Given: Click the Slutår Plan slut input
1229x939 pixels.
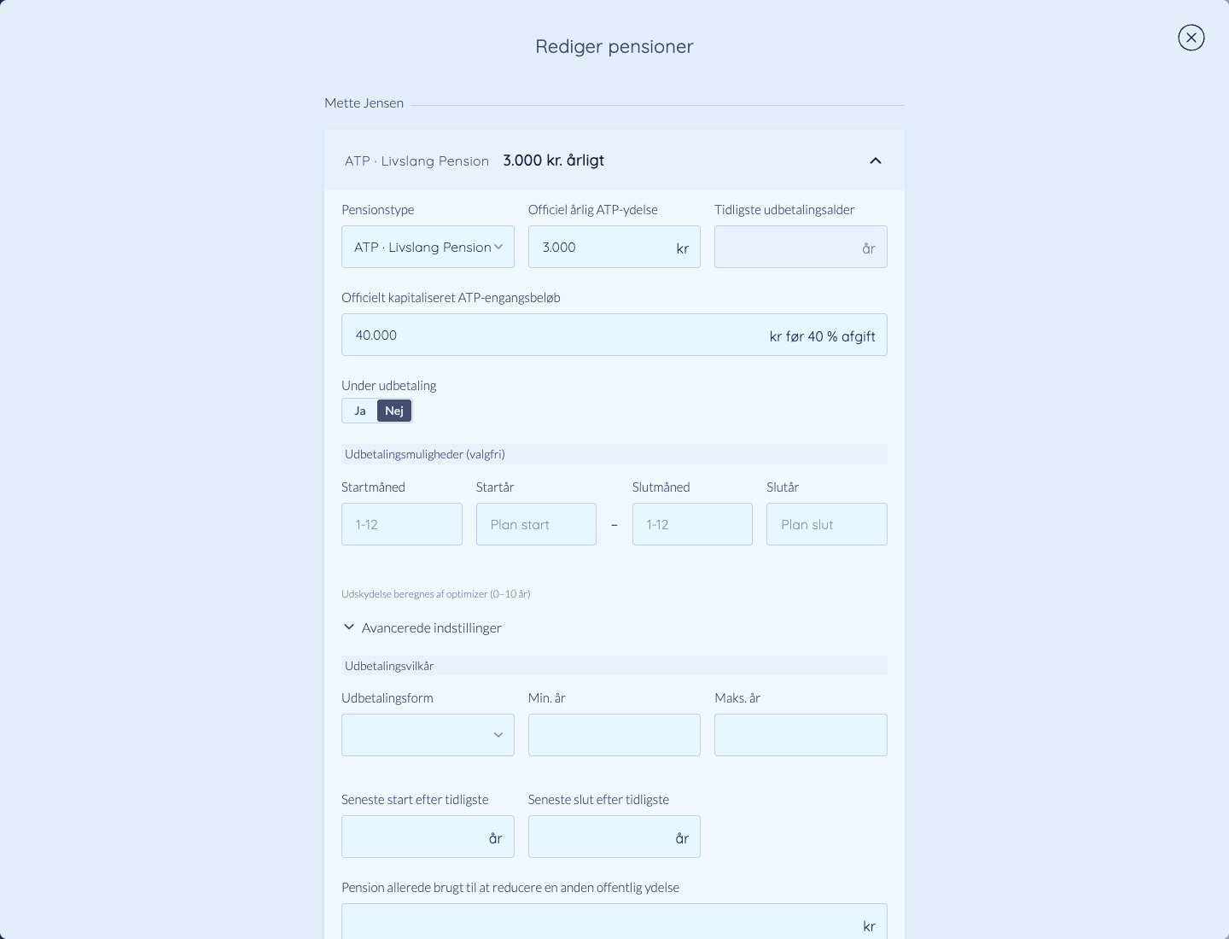Looking at the screenshot, I should [x=827, y=524].
